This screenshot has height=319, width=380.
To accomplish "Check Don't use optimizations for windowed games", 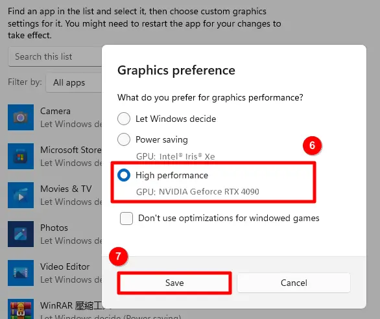I will [126, 219].
